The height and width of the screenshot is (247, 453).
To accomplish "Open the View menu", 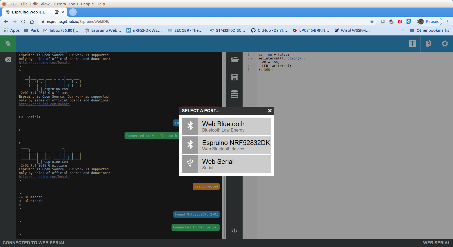I will pyautogui.click(x=45, y=4).
